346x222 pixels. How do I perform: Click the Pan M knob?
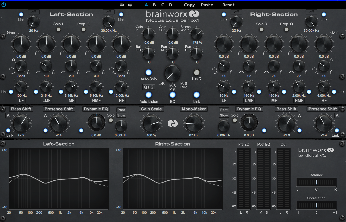173,53
